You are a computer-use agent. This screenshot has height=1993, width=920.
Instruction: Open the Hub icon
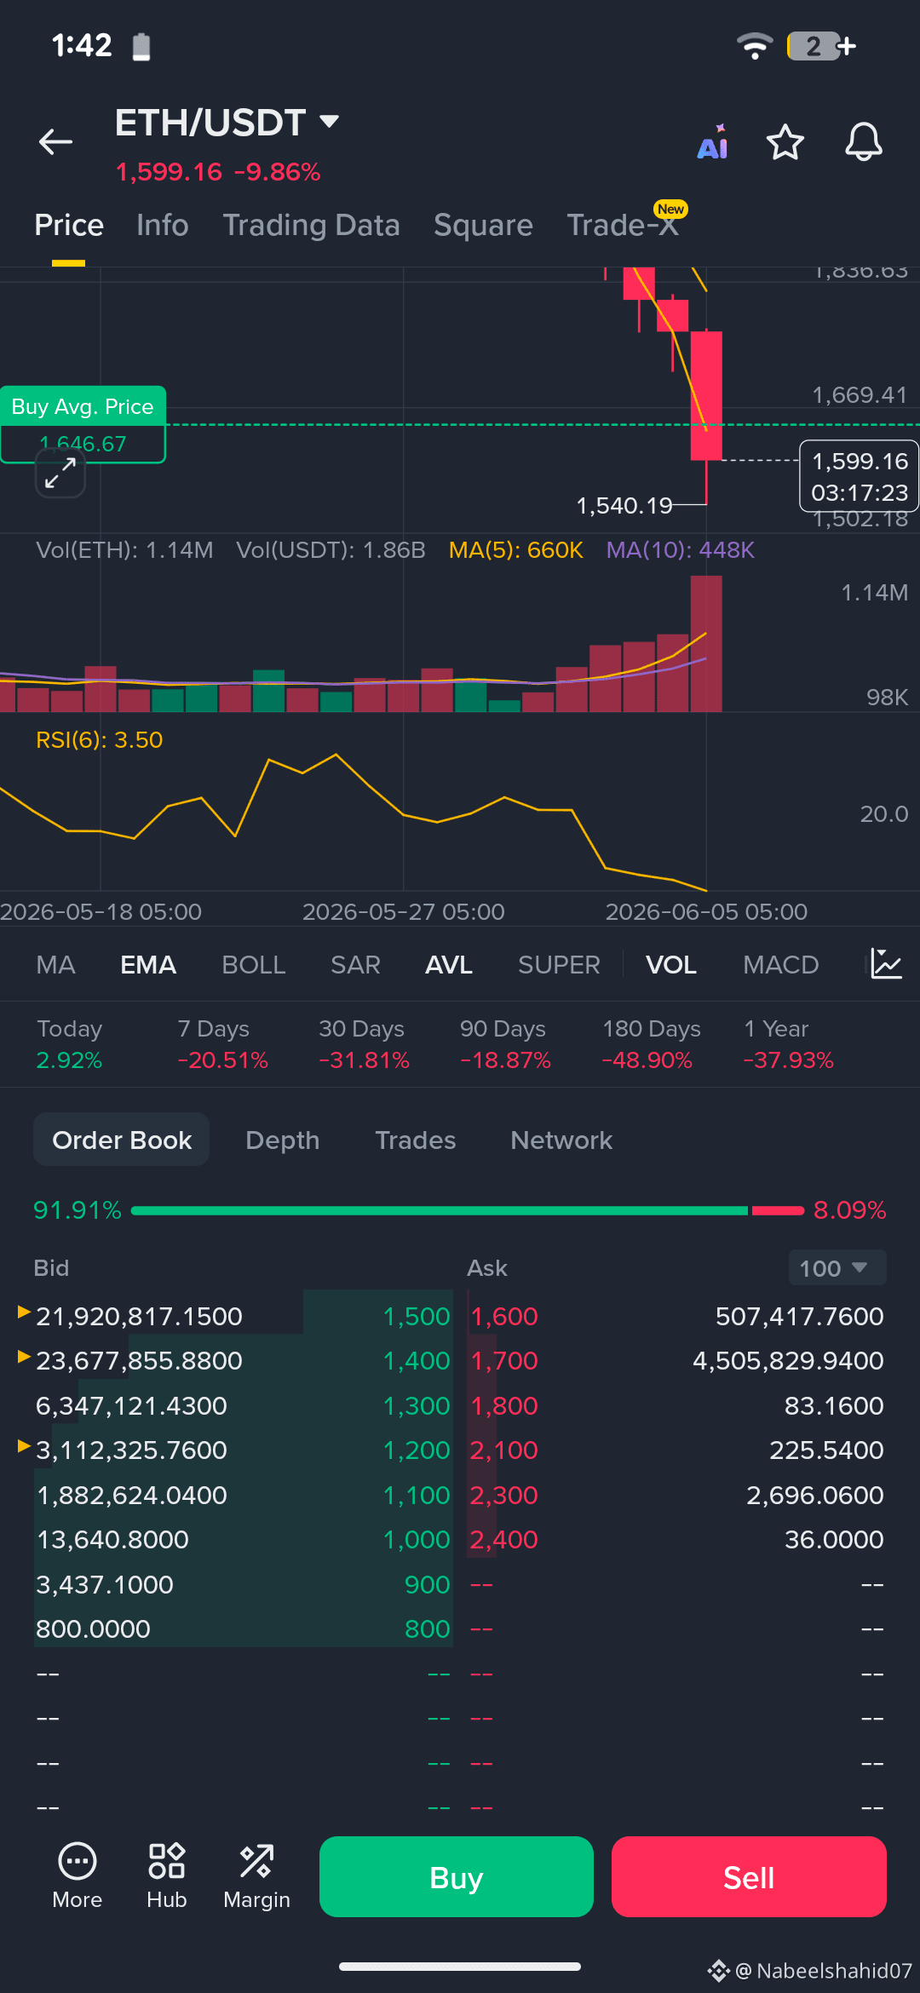166,1876
